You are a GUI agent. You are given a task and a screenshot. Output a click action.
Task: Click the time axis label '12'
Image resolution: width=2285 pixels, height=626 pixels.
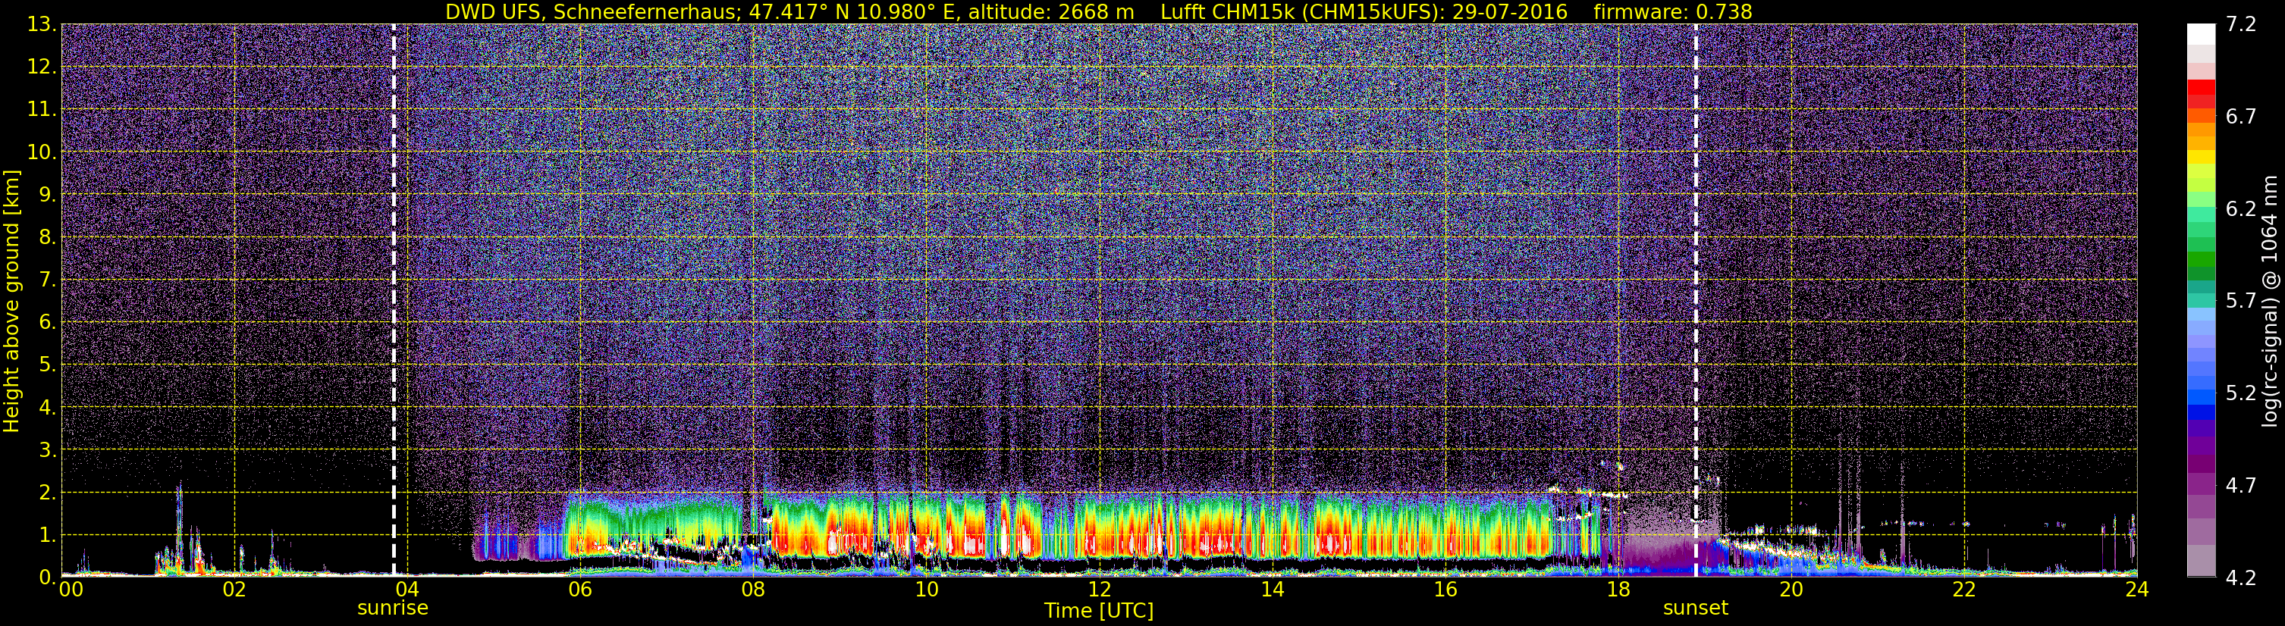click(x=1099, y=590)
